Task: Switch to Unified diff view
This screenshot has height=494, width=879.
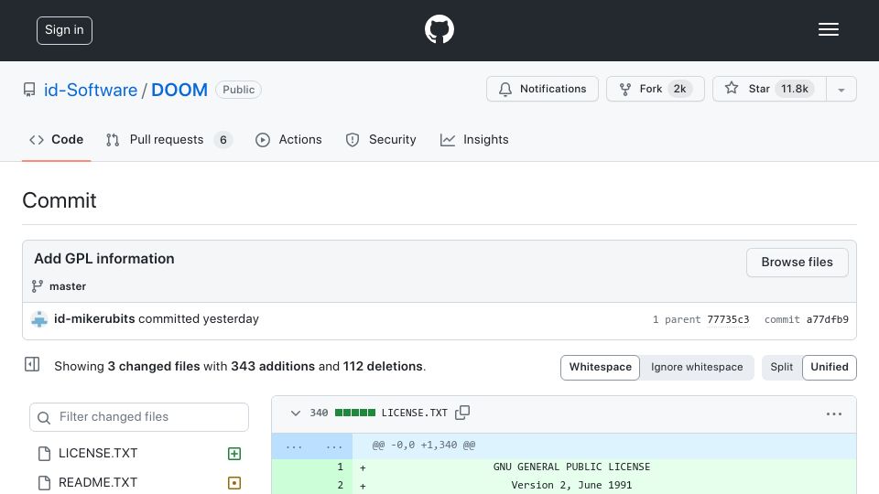Action: pyautogui.click(x=830, y=368)
